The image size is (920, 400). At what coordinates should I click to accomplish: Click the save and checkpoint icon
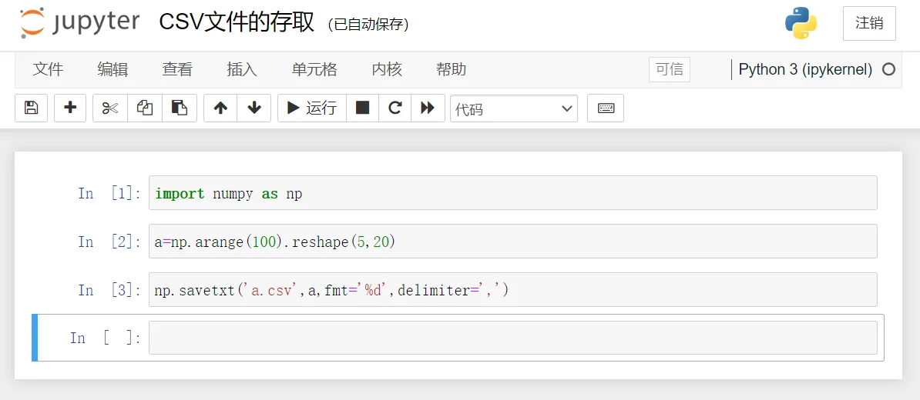coord(32,108)
